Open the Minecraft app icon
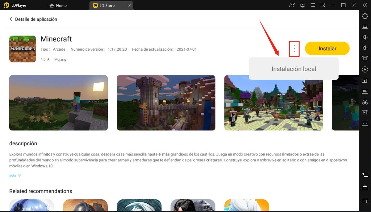Screen dimensions: 371x212 pyautogui.click(x=23, y=49)
